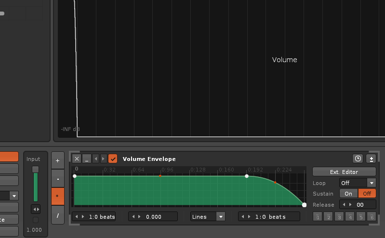Click the Input value 1.000
The image size is (385, 238).
tap(34, 230)
